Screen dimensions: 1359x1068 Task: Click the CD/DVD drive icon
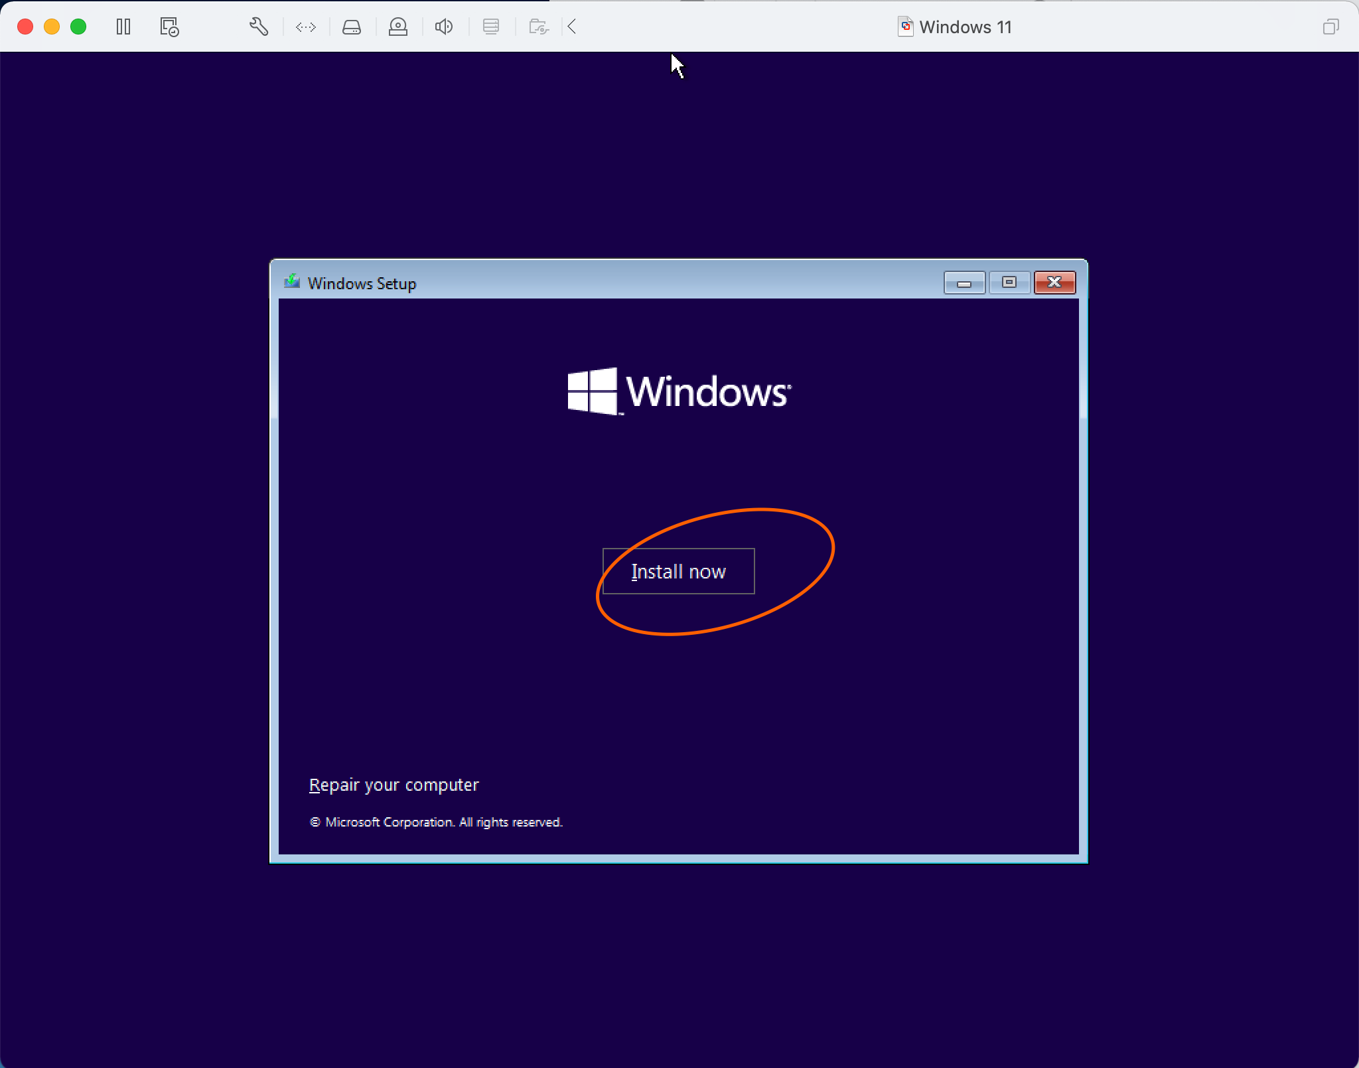[x=398, y=27]
